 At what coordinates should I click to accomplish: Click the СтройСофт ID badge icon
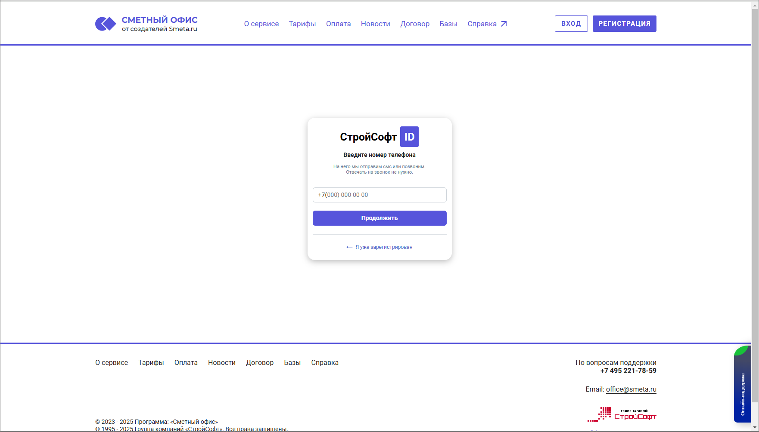tap(409, 137)
